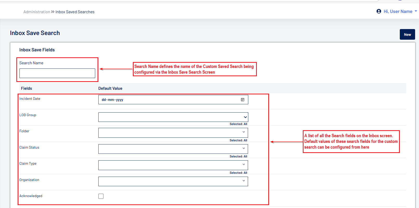Click the breadcrumb double-arrow separator icon
This screenshot has width=419, height=208.
tap(53, 12)
